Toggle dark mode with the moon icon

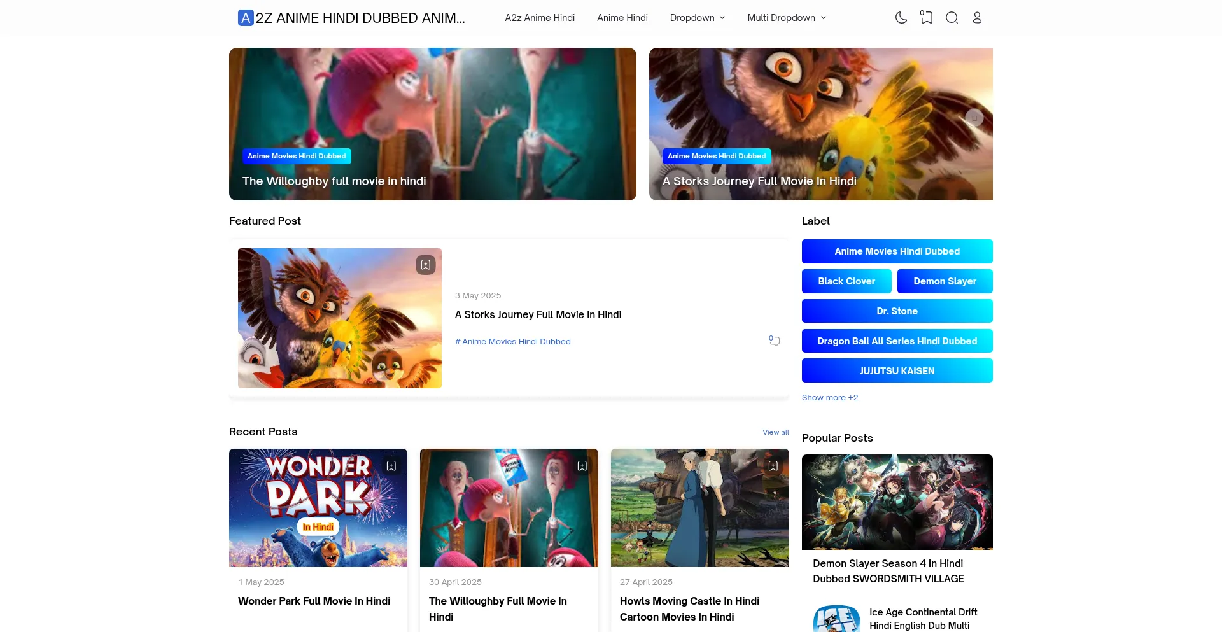coord(901,18)
